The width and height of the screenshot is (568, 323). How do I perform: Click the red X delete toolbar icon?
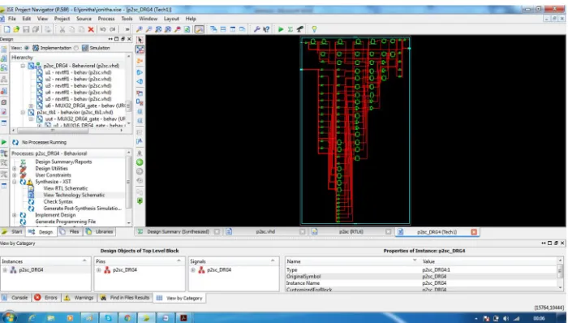tap(91, 29)
